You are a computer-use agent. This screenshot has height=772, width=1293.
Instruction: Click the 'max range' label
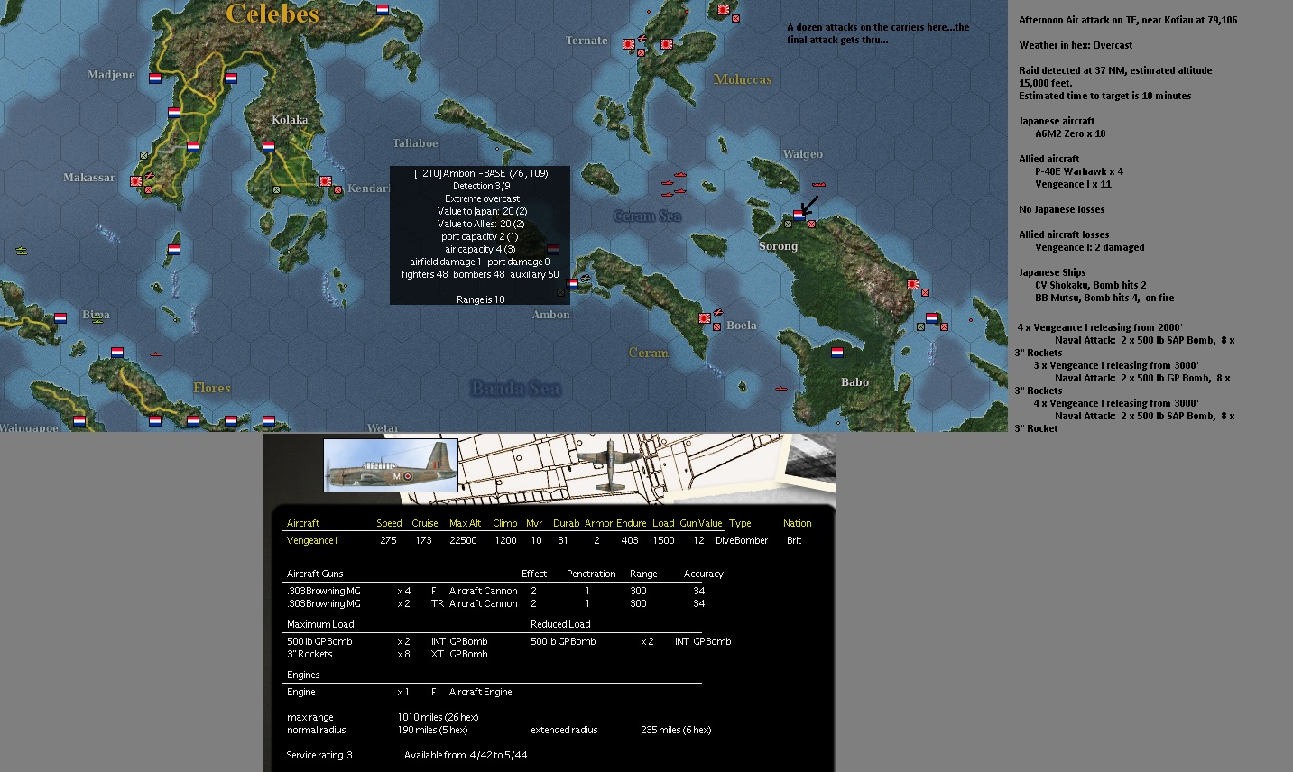[x=309, y=717]
